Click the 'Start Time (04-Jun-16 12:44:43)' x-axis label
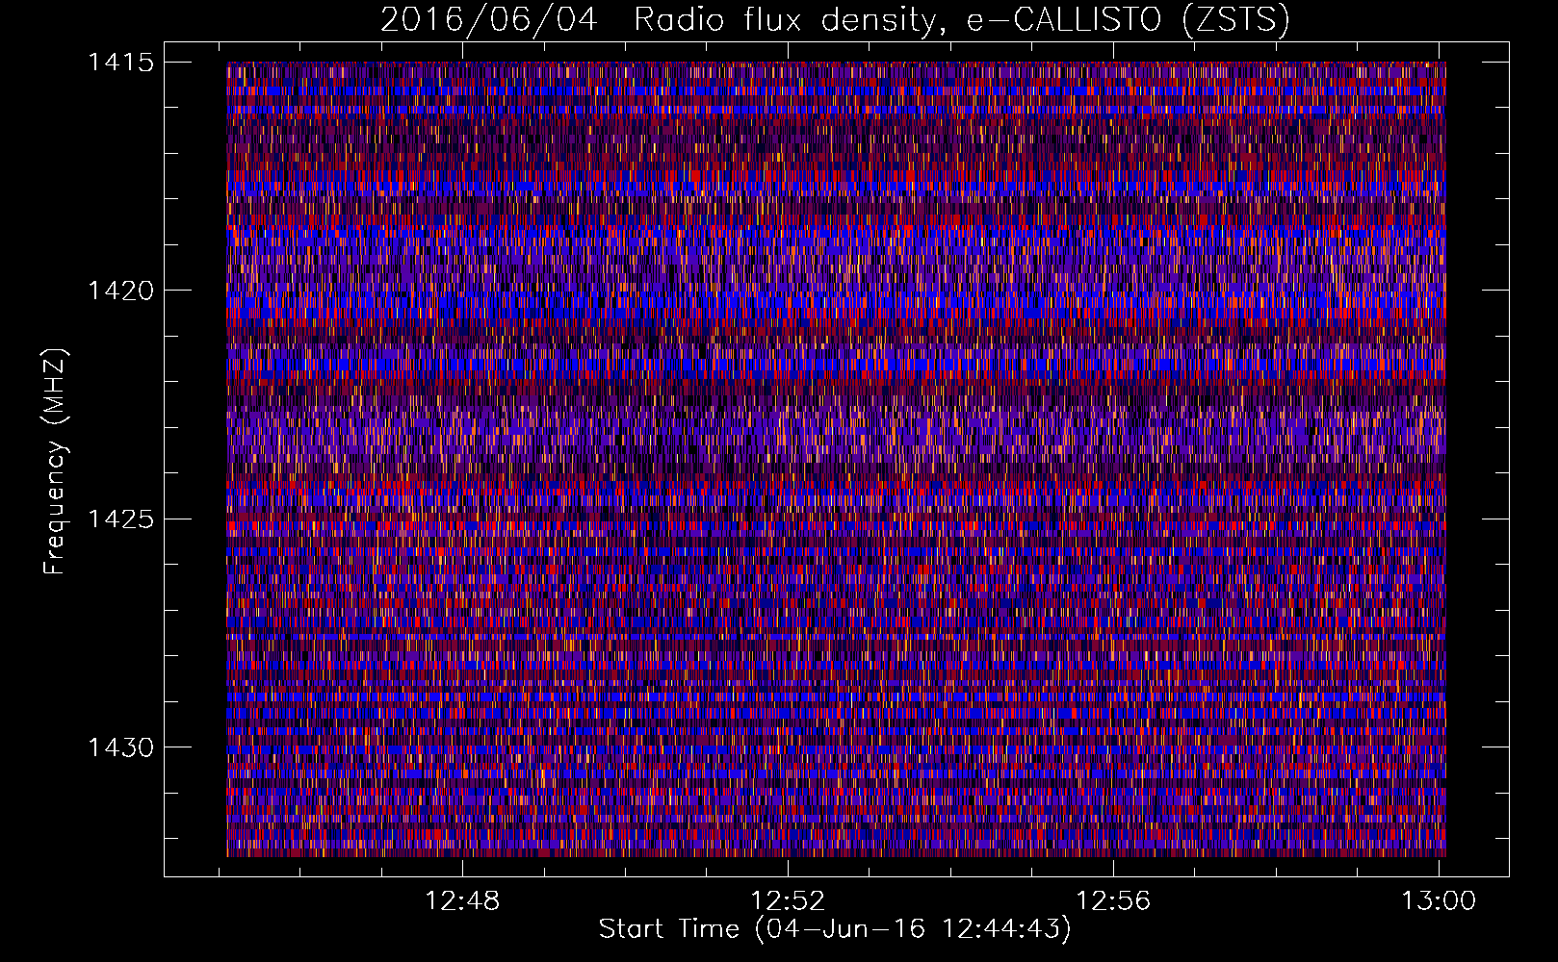 tap(835, 929)
